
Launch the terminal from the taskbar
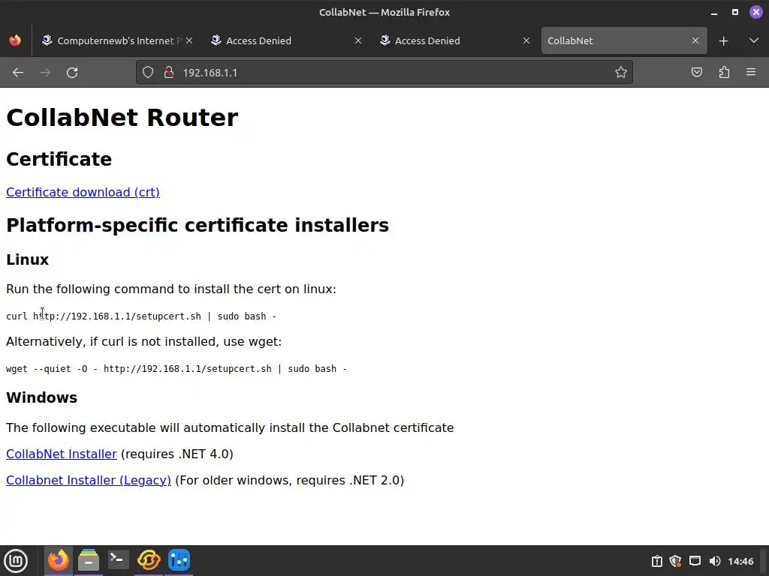[x=118, y=560]
